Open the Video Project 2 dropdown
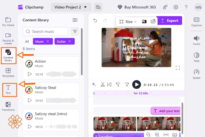The height and width of the screenshot is (137, 205). [71, 7]
